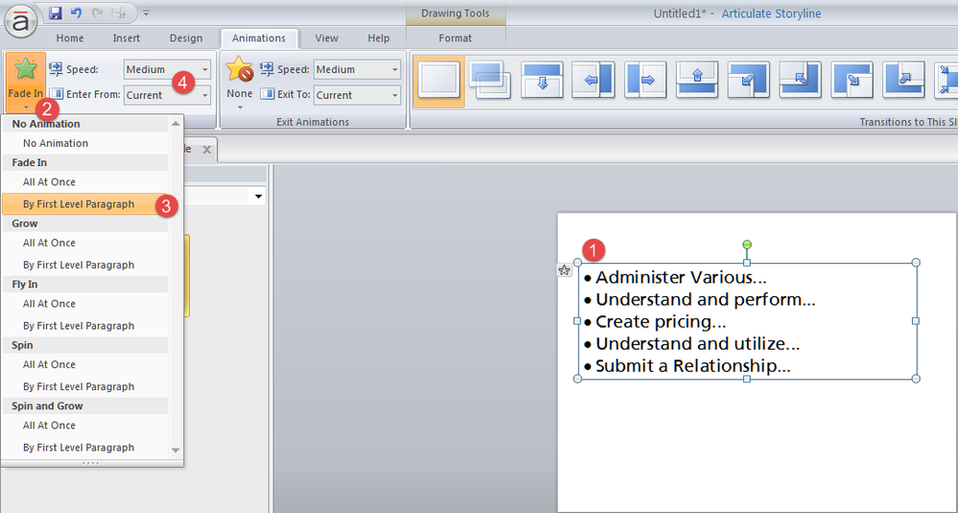This screenshot has width=958, height=513.
Task: Click the None exit animation star icon
Action: (x=239, y=71)
